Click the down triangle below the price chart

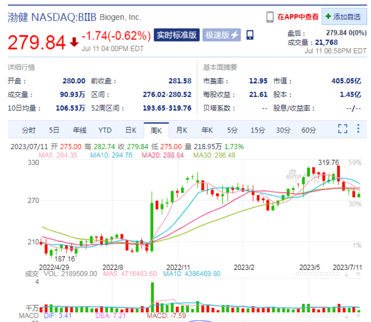358,275
